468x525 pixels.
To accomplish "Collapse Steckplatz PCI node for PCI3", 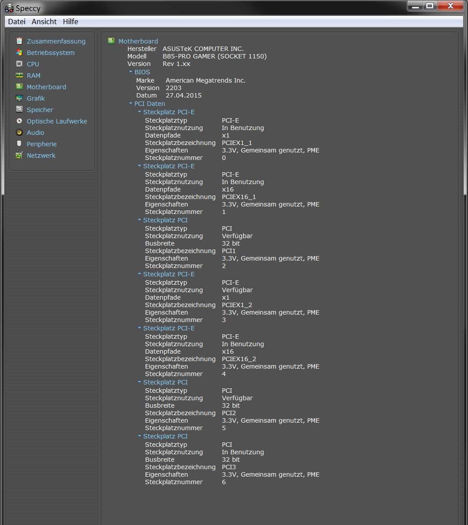I will tap(139, 436).
